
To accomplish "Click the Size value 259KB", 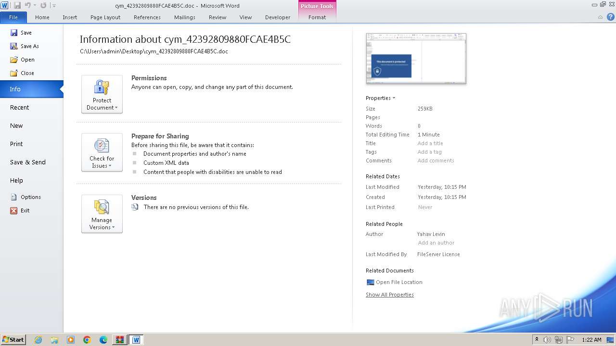I will (x=425, y=109).
